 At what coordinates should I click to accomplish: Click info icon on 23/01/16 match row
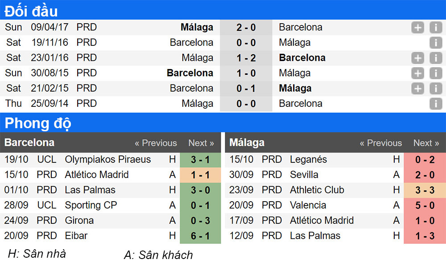click(x=435, y=58)
